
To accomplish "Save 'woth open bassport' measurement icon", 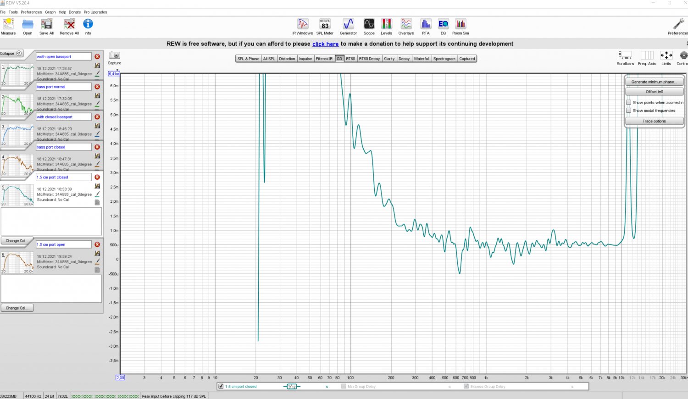I will pyautogui.click(x=97, y=66).
